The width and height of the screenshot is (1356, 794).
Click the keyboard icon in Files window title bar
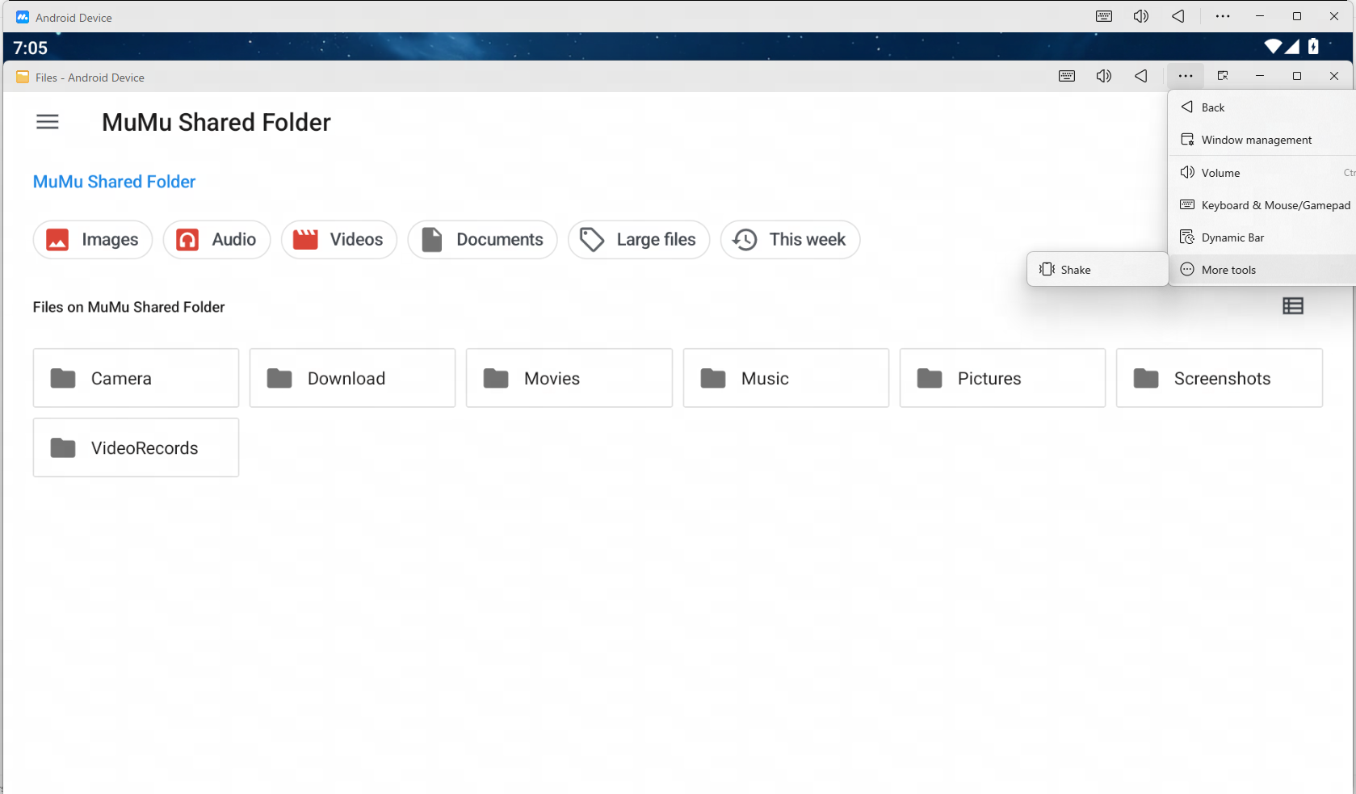(1067, 76)
